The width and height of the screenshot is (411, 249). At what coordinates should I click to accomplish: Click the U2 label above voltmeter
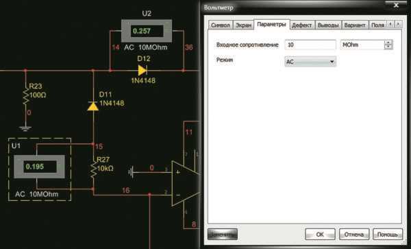coord(147,14)
